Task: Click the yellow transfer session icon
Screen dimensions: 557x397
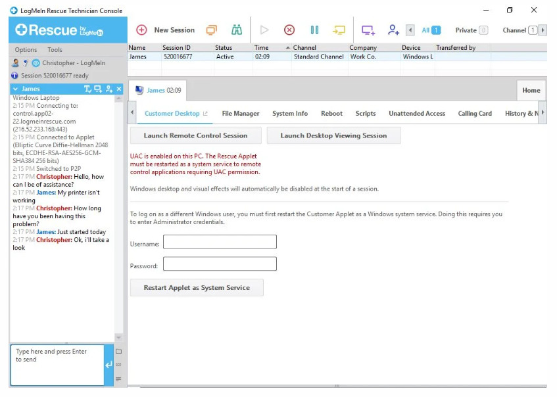Action: [x=339, y=30]
